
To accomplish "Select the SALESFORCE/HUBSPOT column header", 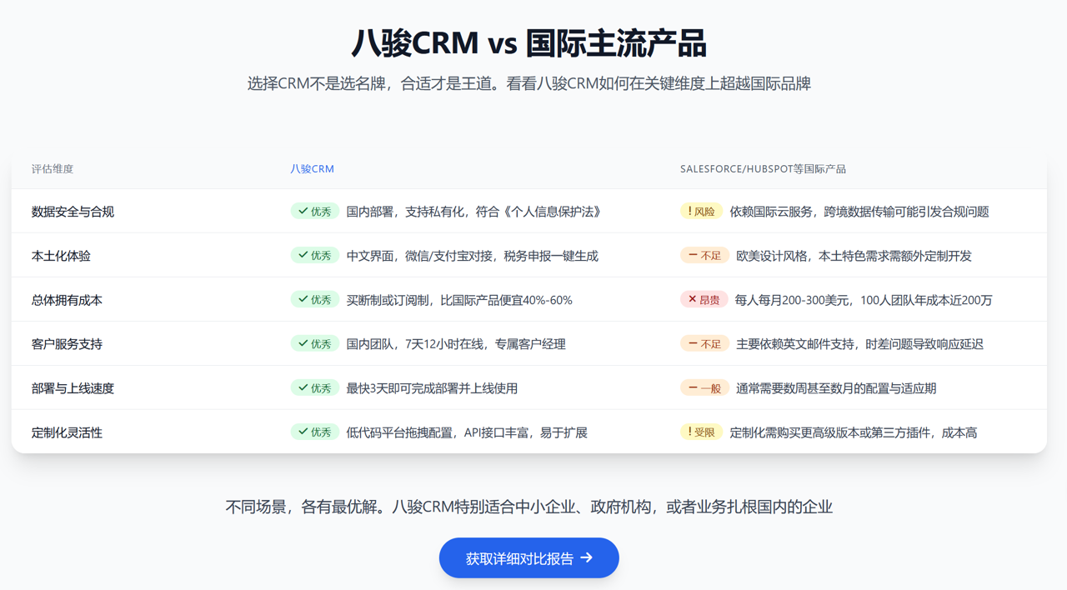I will (763, 169).
